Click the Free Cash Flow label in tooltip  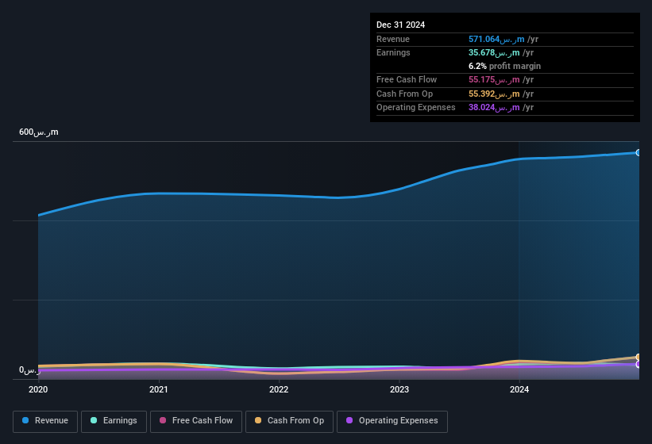coord(407,79)
